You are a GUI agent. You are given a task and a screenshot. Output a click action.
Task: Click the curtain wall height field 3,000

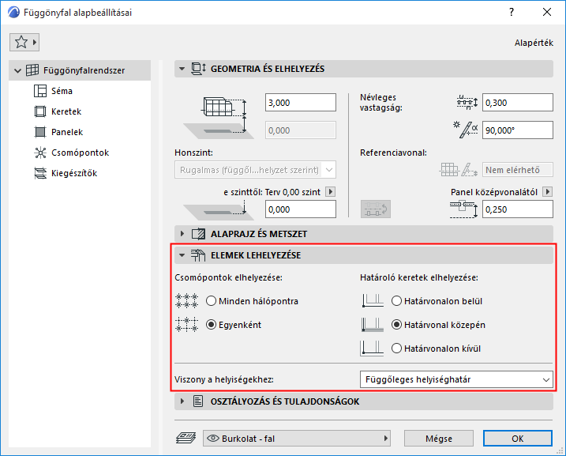pos(301,103)
